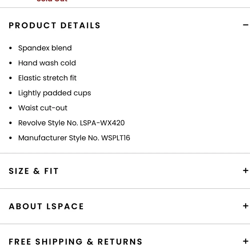
Task: Click the Waist cut-out bullet item
Action: pyautogui.click(x=43, y=108)
